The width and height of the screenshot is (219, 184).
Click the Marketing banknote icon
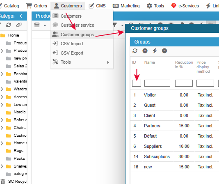tap(116, 6)
